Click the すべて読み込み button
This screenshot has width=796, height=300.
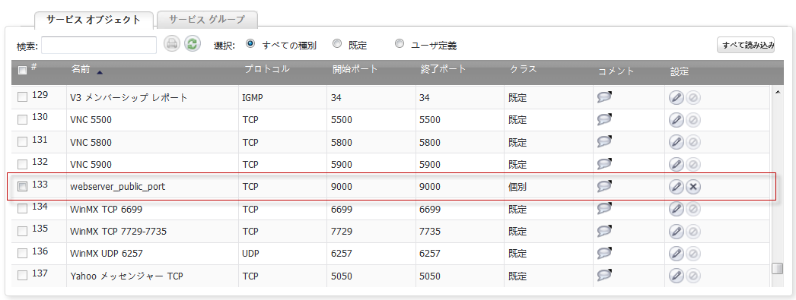pyautogui.click(x=746, y=45)
